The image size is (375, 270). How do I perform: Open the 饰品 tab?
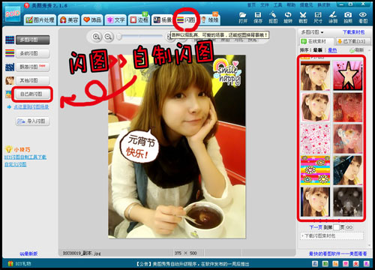pyautogui.click(x=92, y=19)
